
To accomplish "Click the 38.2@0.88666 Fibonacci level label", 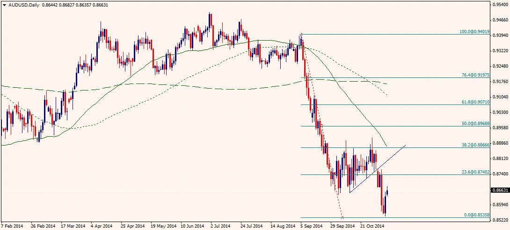I will 474,145.
